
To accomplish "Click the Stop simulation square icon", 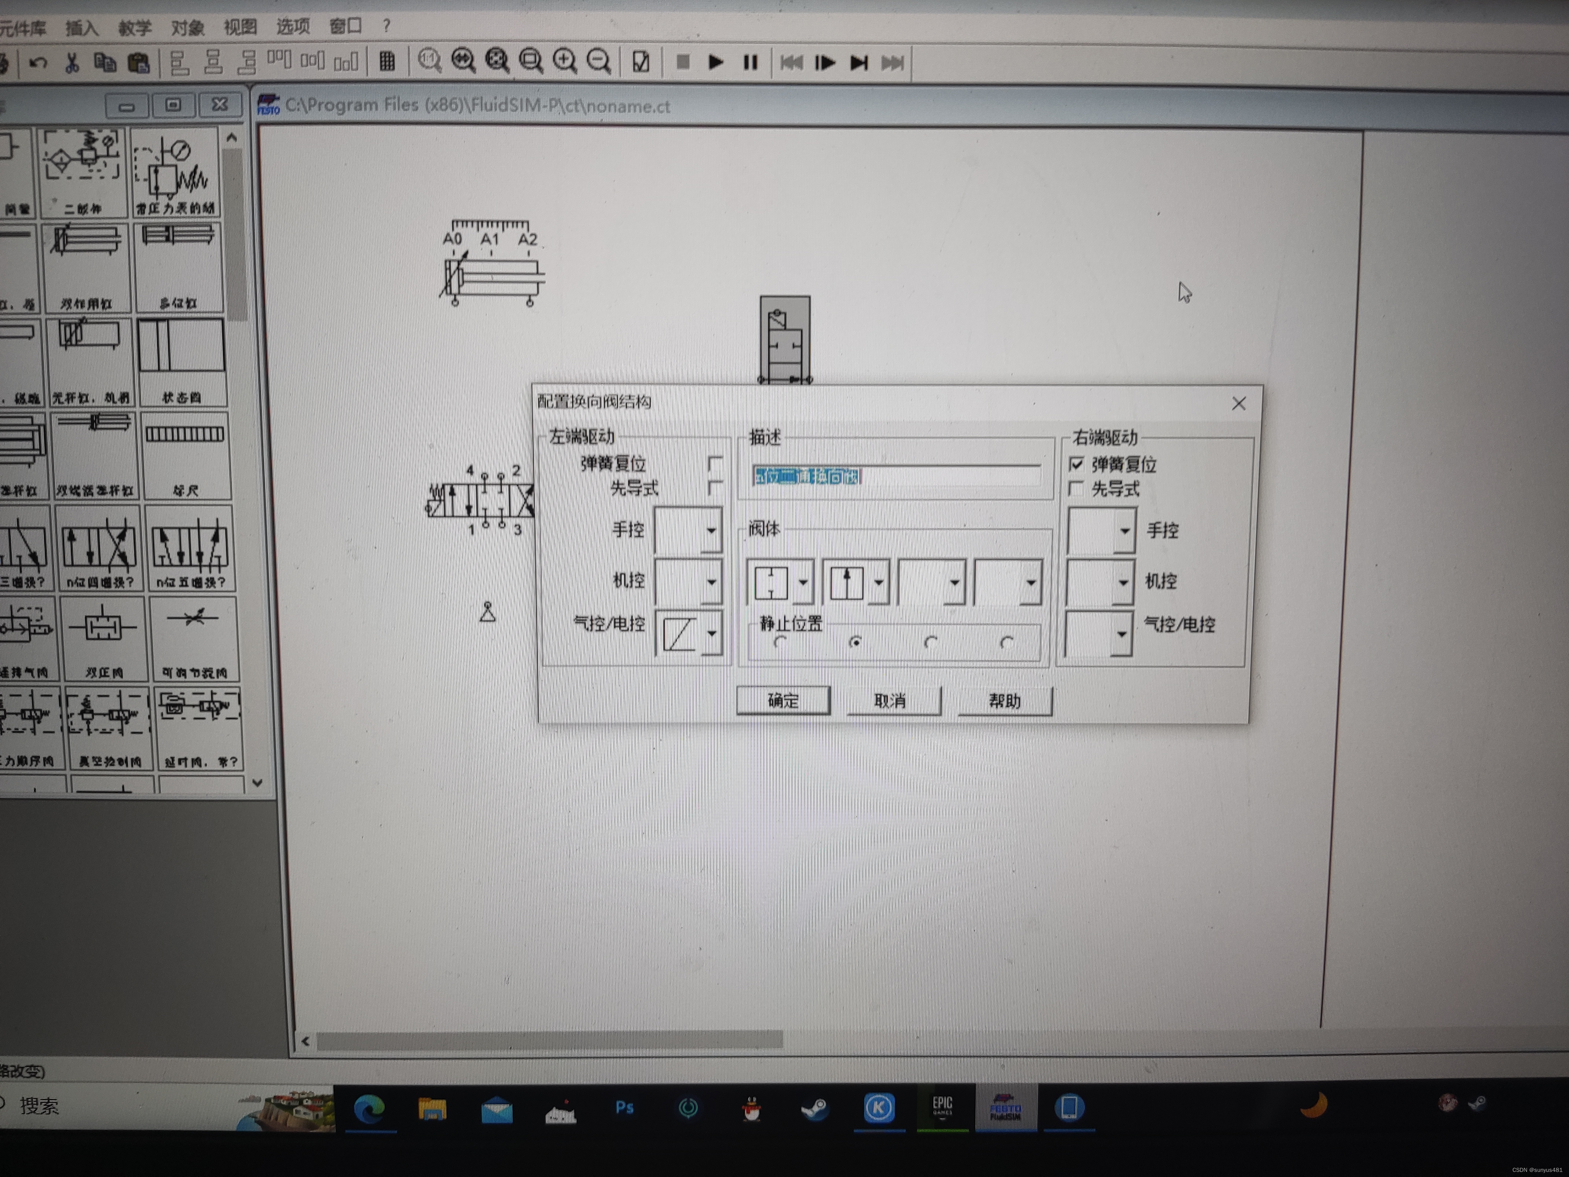I will [683, 62].
